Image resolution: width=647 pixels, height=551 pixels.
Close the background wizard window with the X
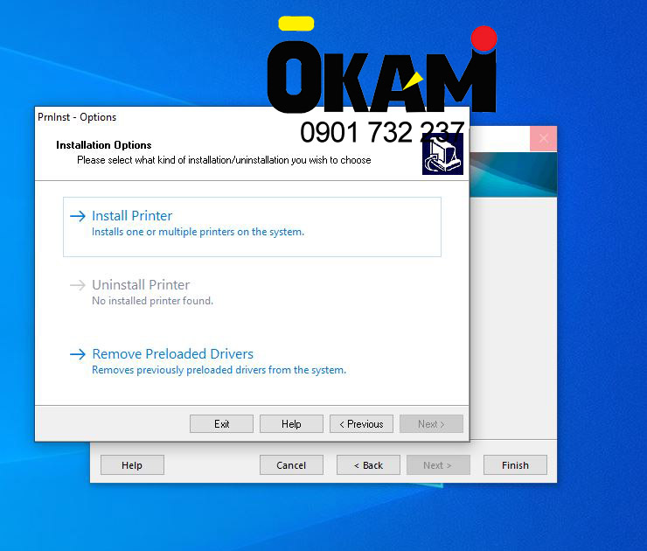[x=544, y=139]
